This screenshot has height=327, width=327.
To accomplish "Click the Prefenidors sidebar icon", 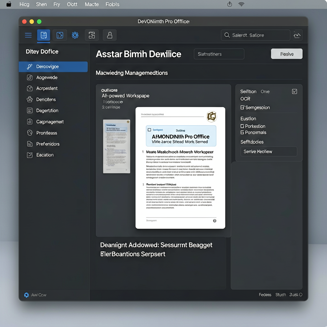I will pyautogui.click(x=30, y=144).
